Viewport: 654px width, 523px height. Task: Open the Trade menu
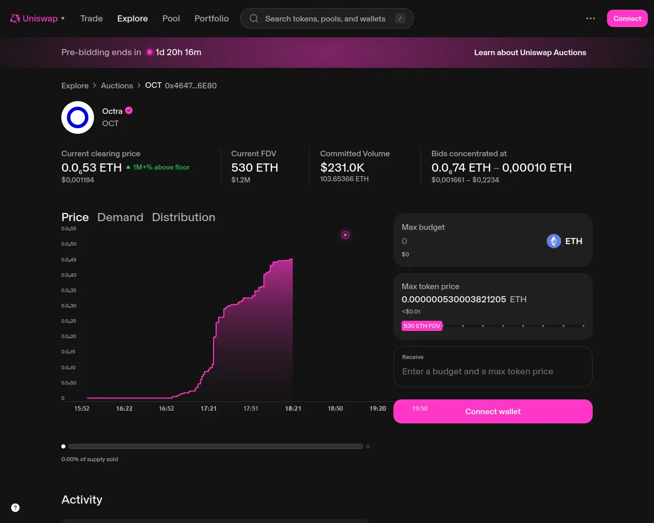point(91,18)
